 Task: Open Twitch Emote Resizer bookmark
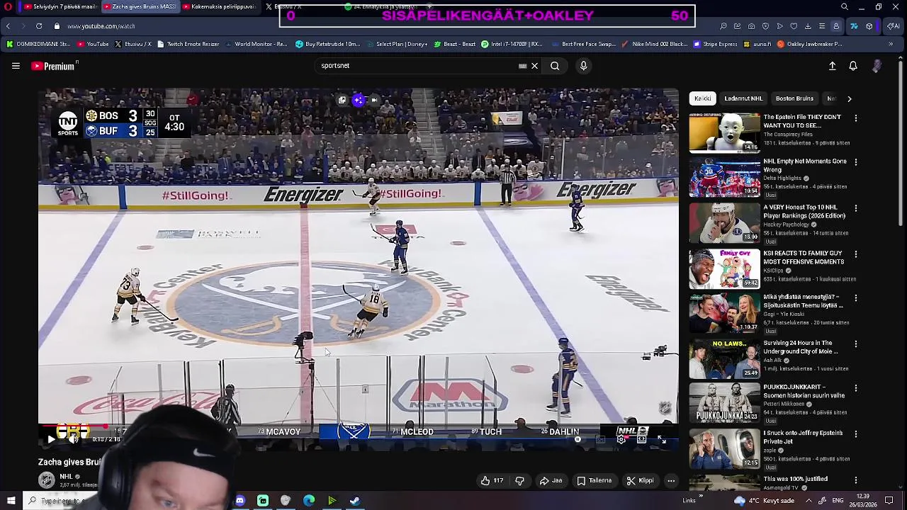[x=188, y=44]
